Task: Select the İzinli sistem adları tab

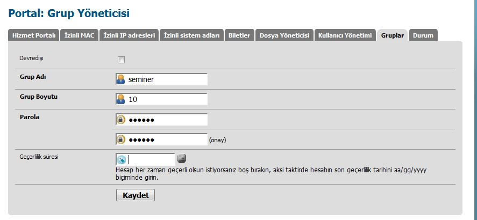Action: (192, 35)
